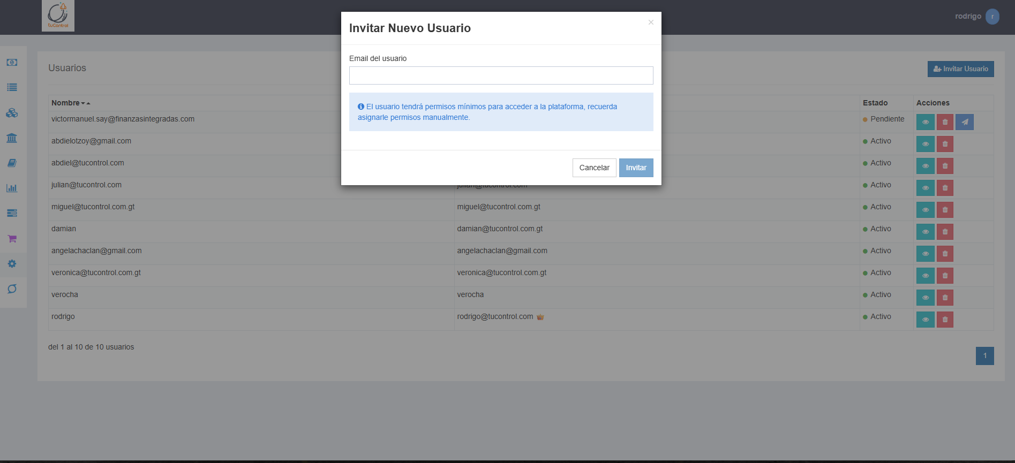Click the Pendiente status label

pyautogui.click(x=887, y=119)
